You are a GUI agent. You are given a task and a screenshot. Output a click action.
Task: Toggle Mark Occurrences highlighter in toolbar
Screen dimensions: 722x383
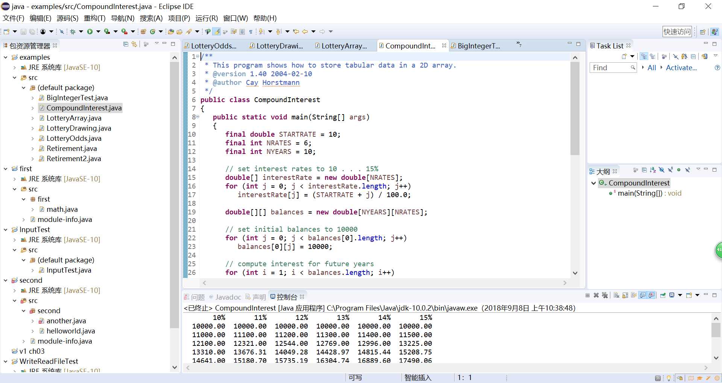[x=217, y=32]
